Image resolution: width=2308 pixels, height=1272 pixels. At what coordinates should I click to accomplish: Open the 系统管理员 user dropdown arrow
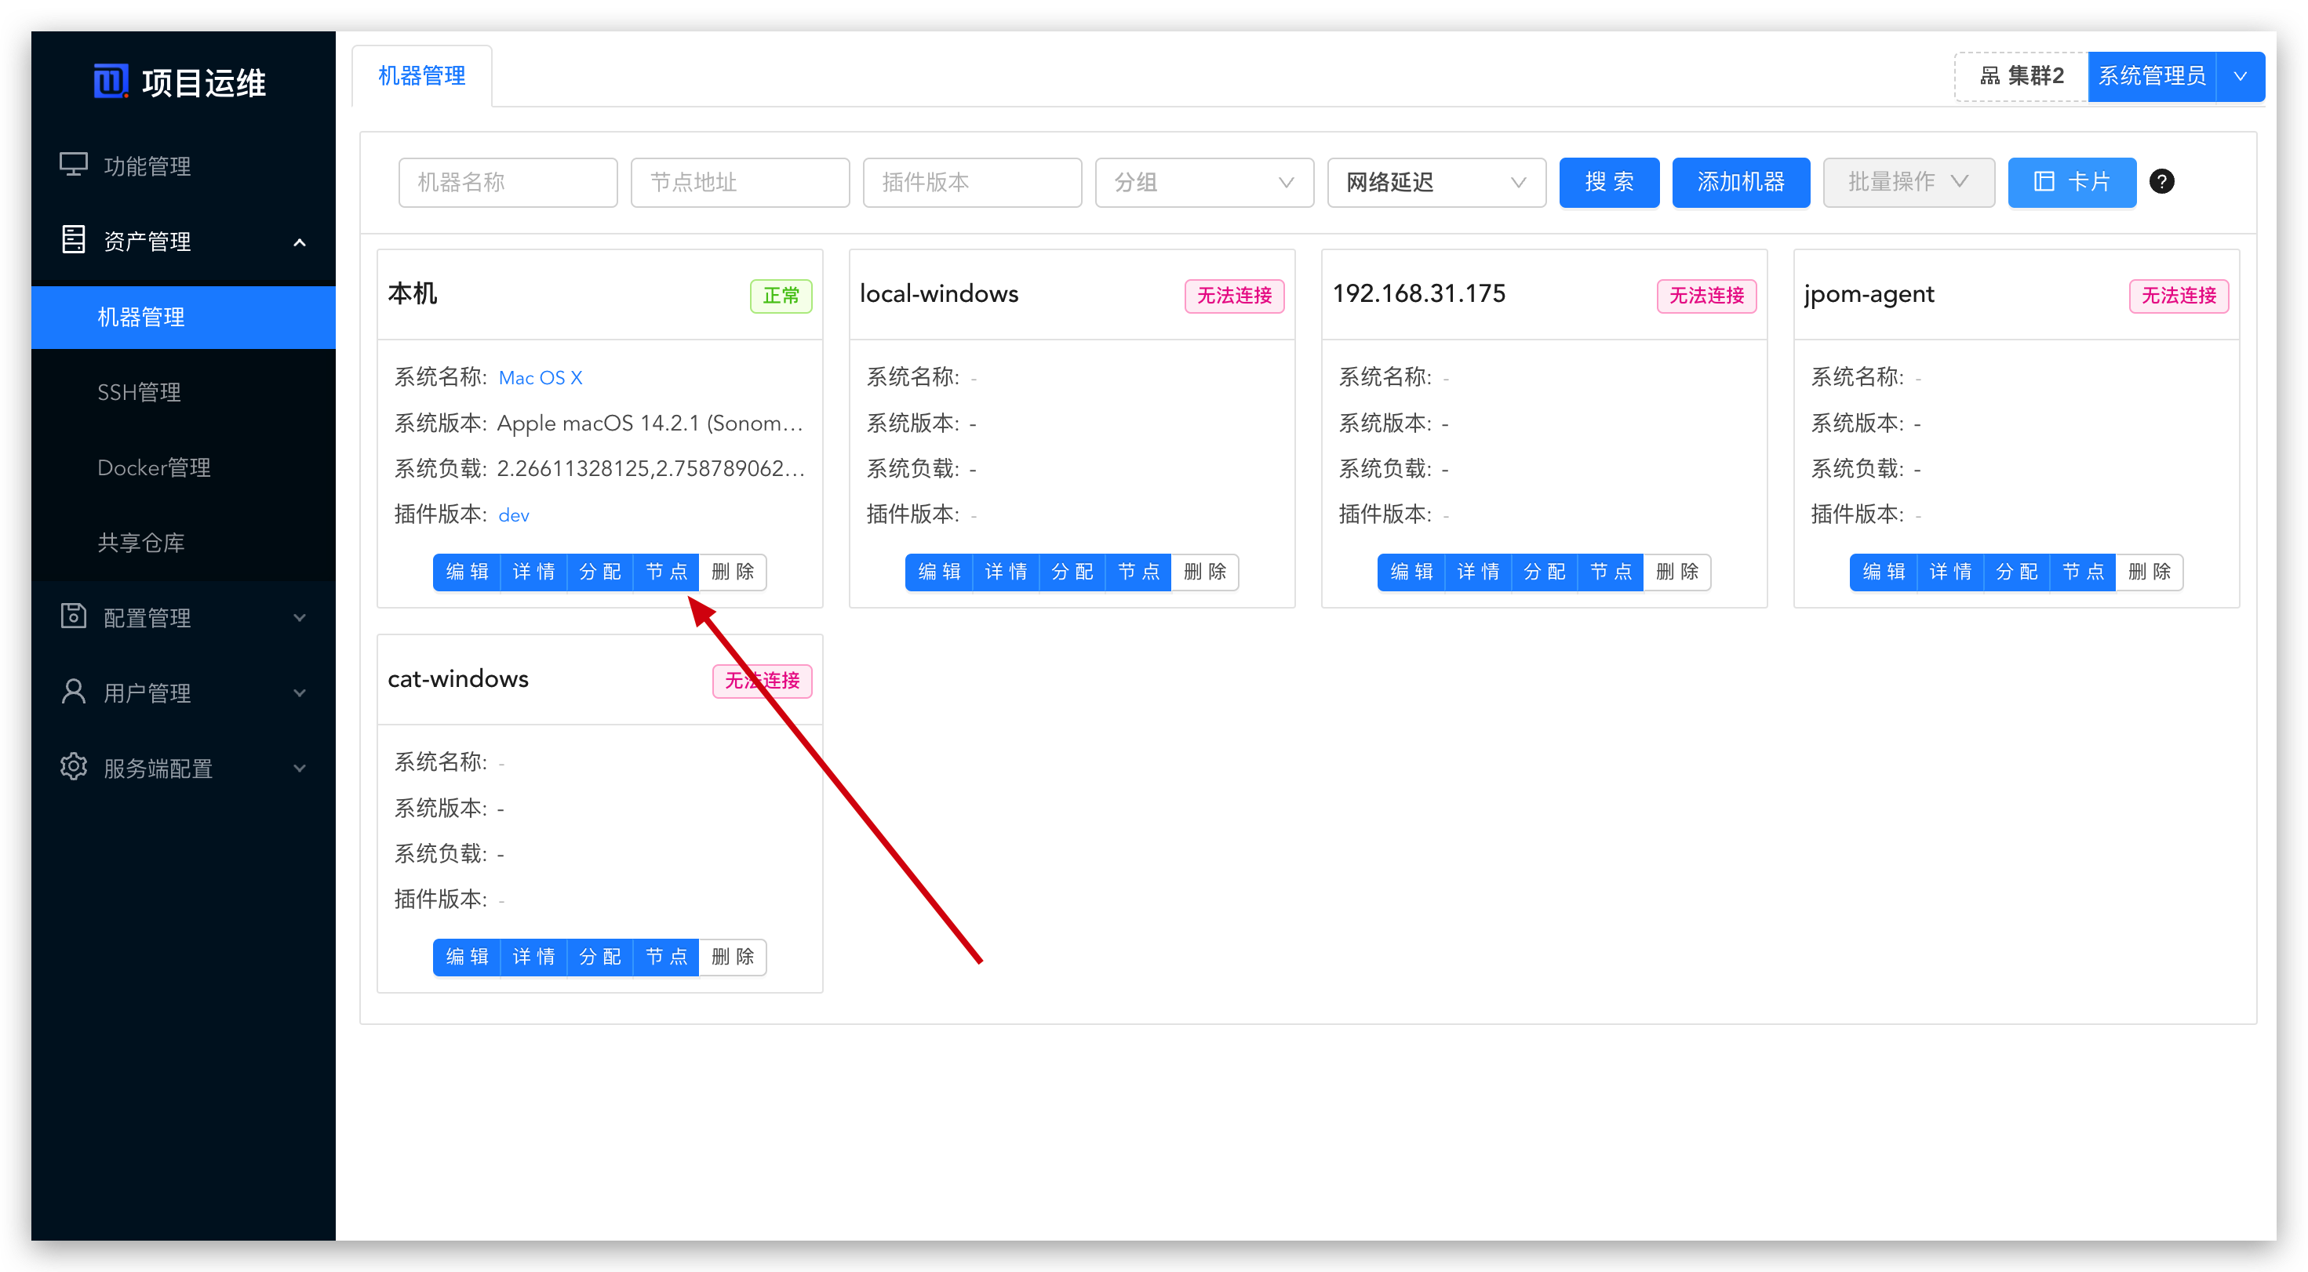coord(2240,77)
